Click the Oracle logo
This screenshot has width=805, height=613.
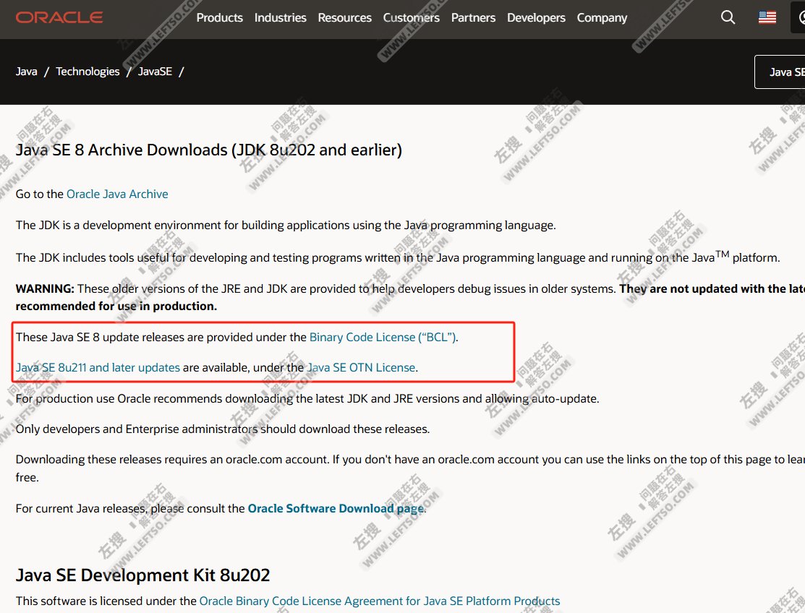(59, 17)
